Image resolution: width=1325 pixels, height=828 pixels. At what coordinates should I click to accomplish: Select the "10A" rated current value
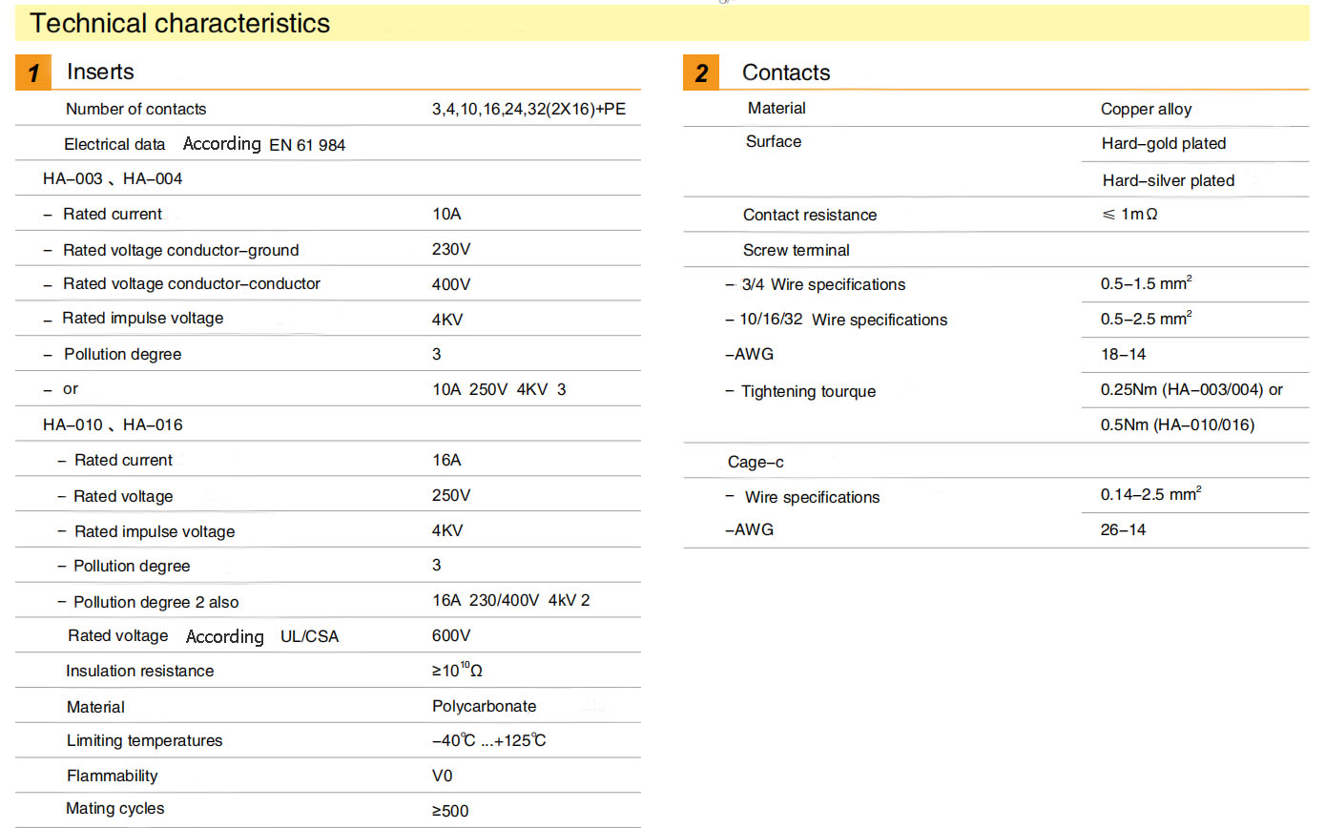click(446, 214)
